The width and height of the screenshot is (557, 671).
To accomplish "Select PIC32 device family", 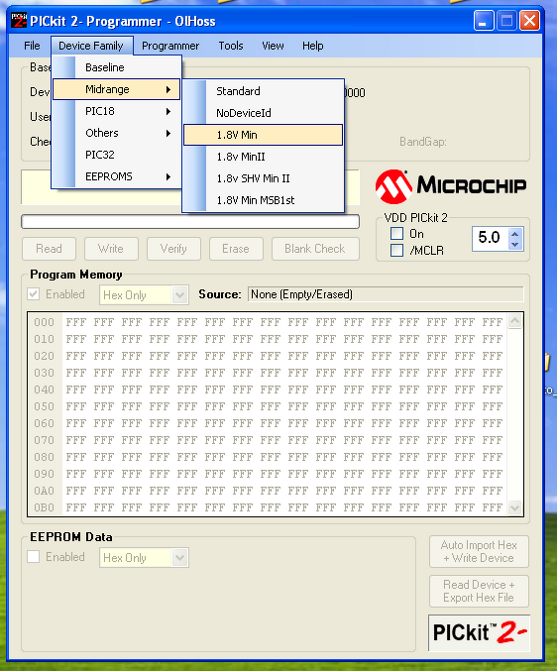I will tap(116, 155).
